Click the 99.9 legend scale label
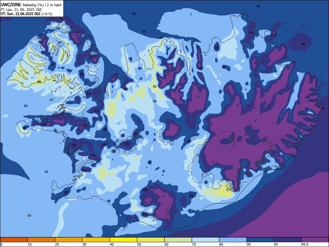The height and width of the screenshot is (247, 329). point(305,244)
